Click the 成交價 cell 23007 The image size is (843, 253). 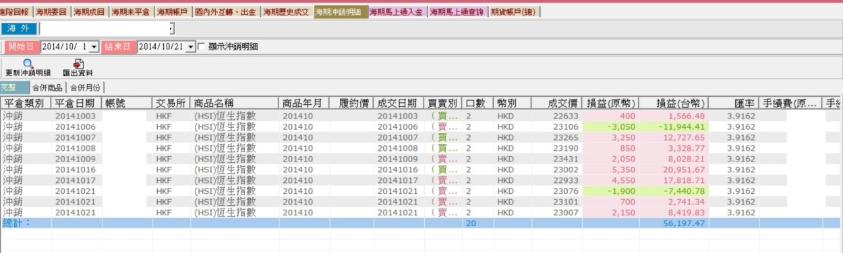[565, 213]
